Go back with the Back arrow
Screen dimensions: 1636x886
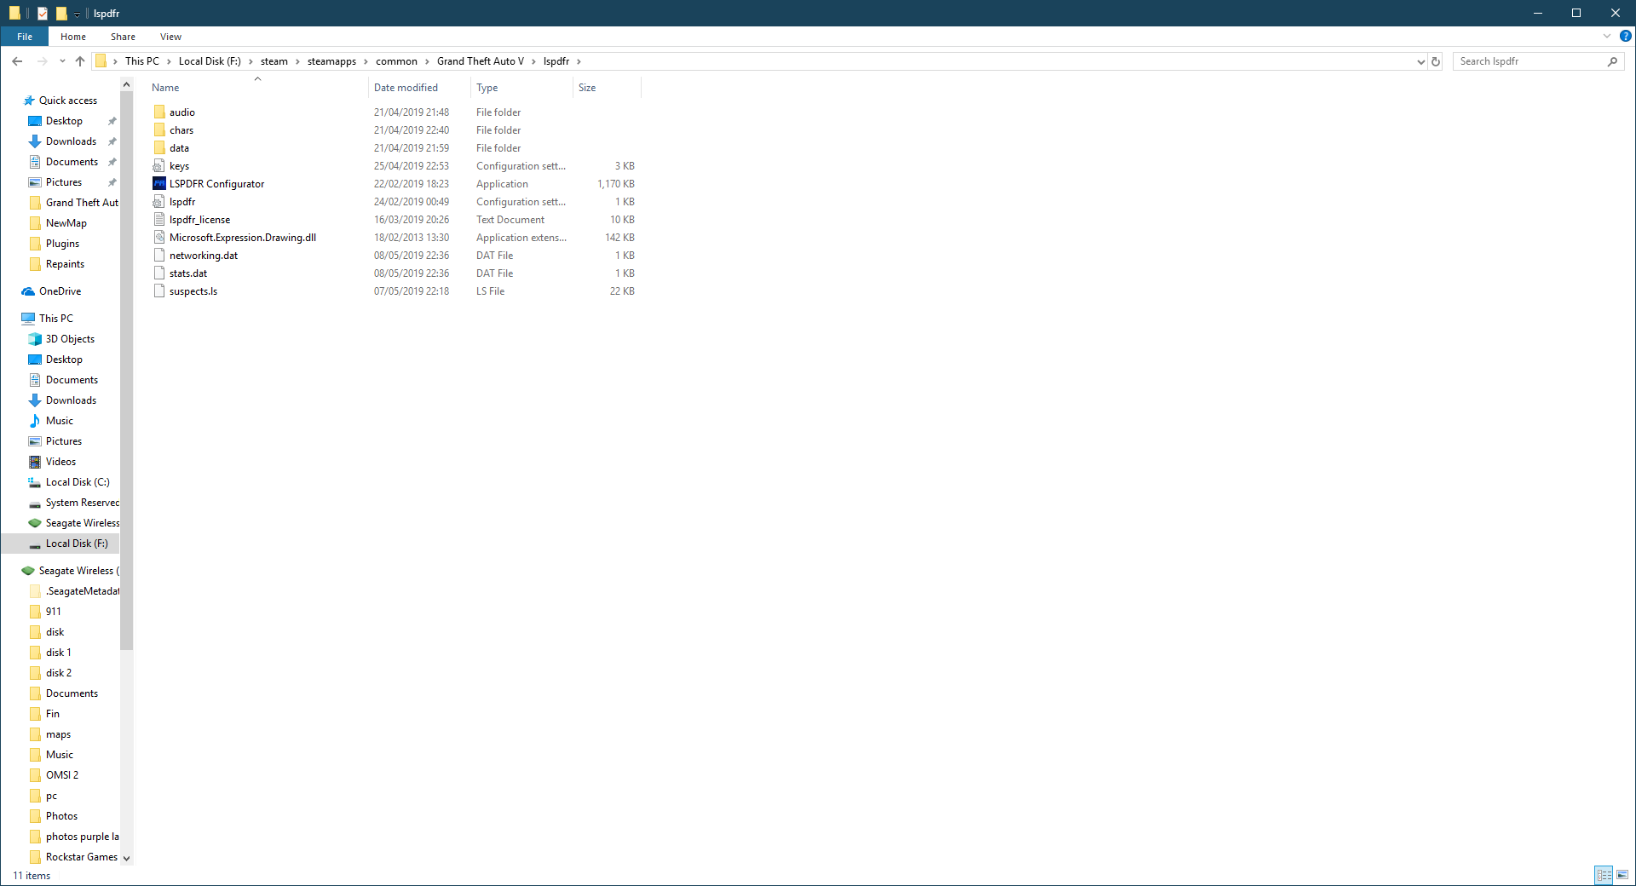click(x=17, y=61)
